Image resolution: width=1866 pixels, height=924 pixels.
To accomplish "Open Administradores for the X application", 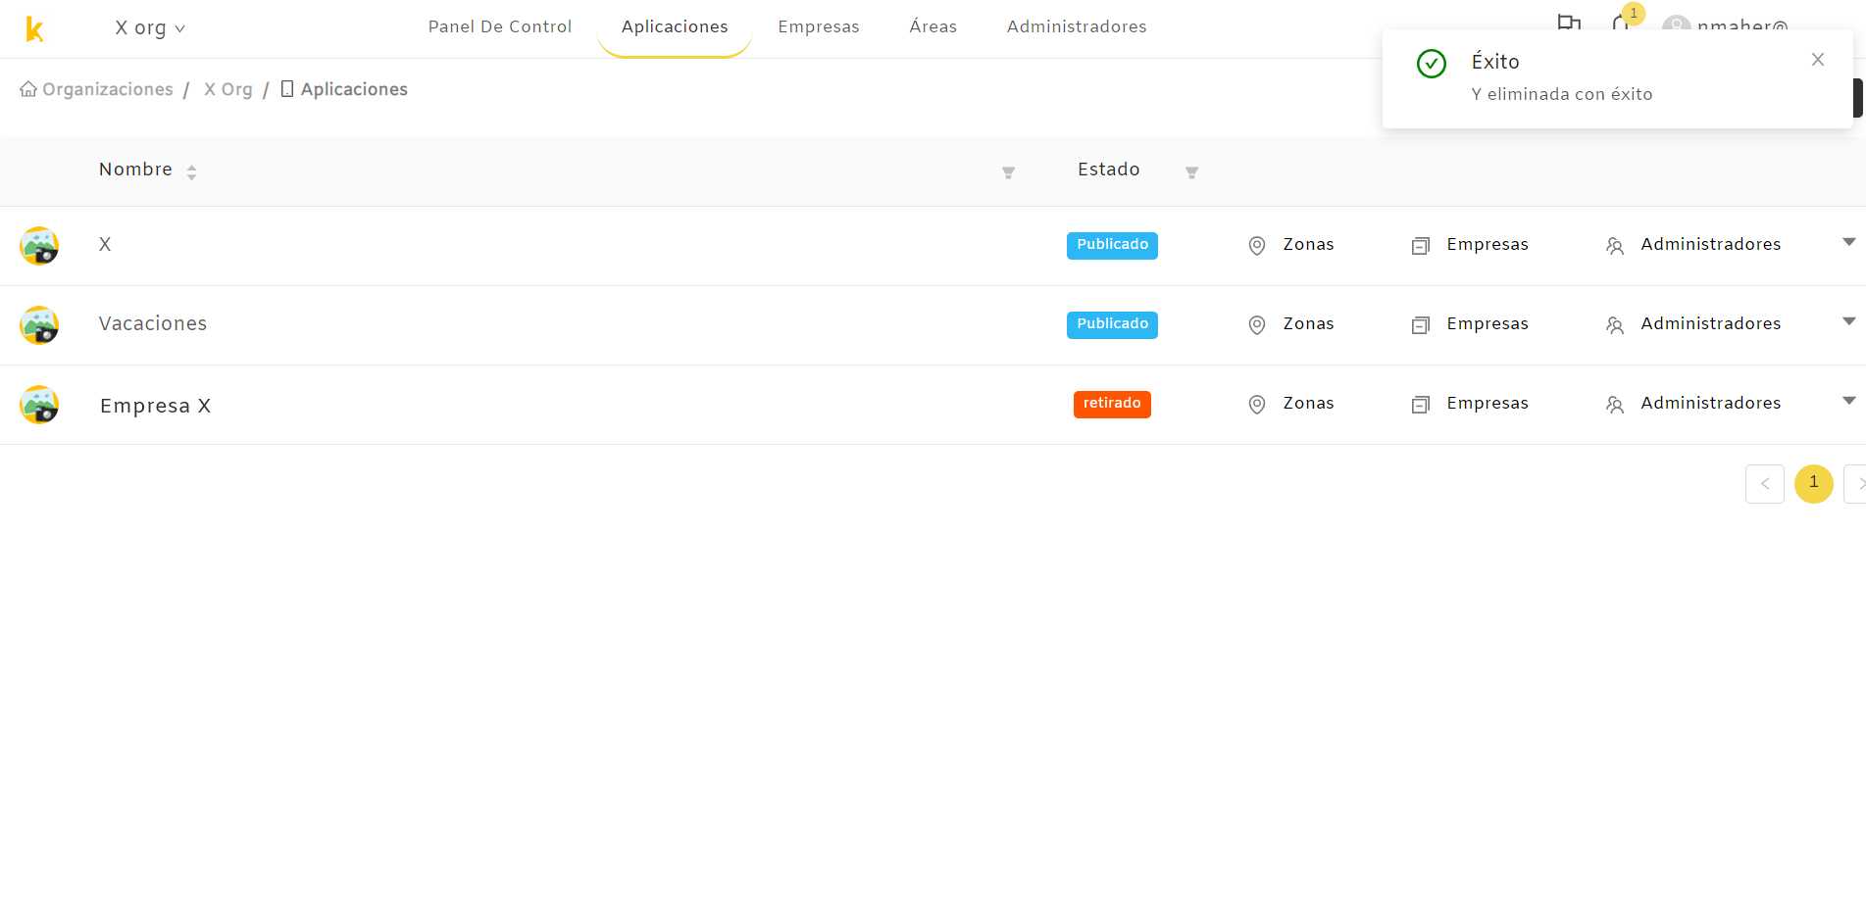I will click(x=1693, y=245).
